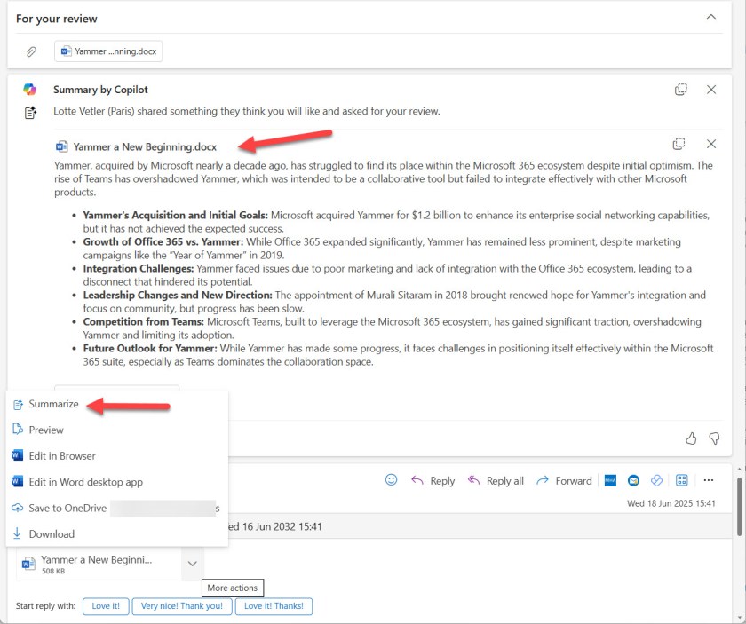Screen dimensions: 746x624
Task: Give thumbs up to the Copilot summary
Action: [691, 438]
